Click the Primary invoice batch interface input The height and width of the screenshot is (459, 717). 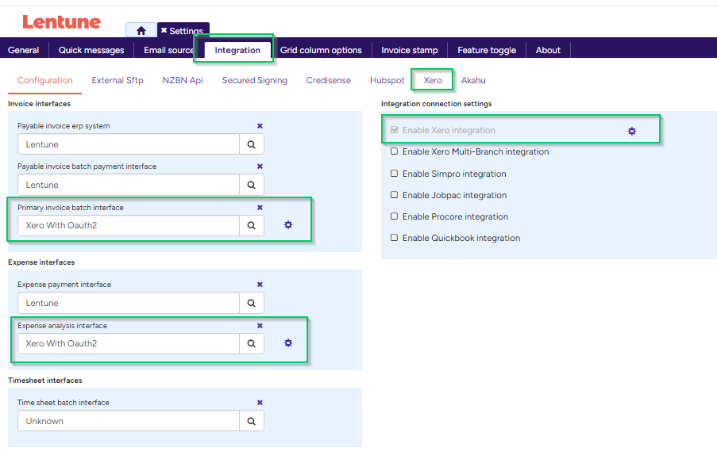pyautogui.click(x=129, y=225)
